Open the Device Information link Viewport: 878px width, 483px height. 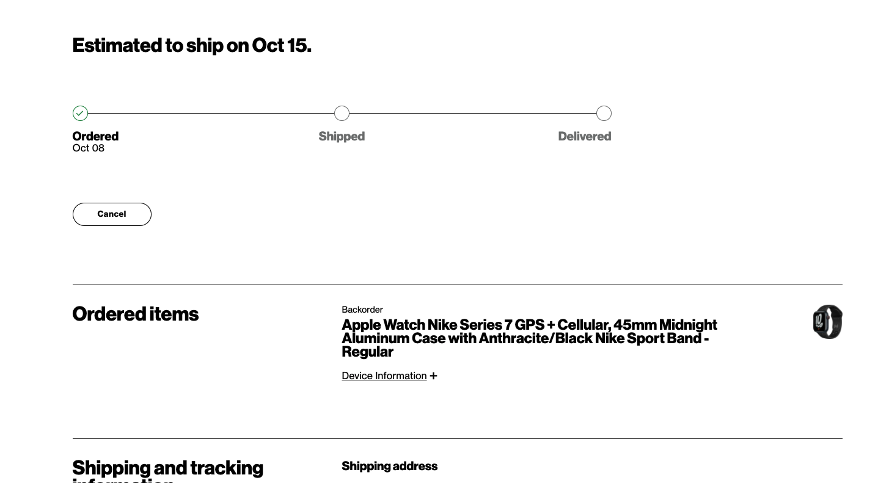(x=384, y=376)
